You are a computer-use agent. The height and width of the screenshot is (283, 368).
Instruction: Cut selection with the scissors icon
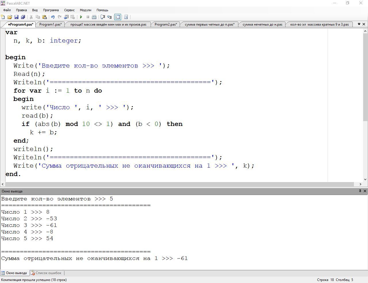click(31, 17)
